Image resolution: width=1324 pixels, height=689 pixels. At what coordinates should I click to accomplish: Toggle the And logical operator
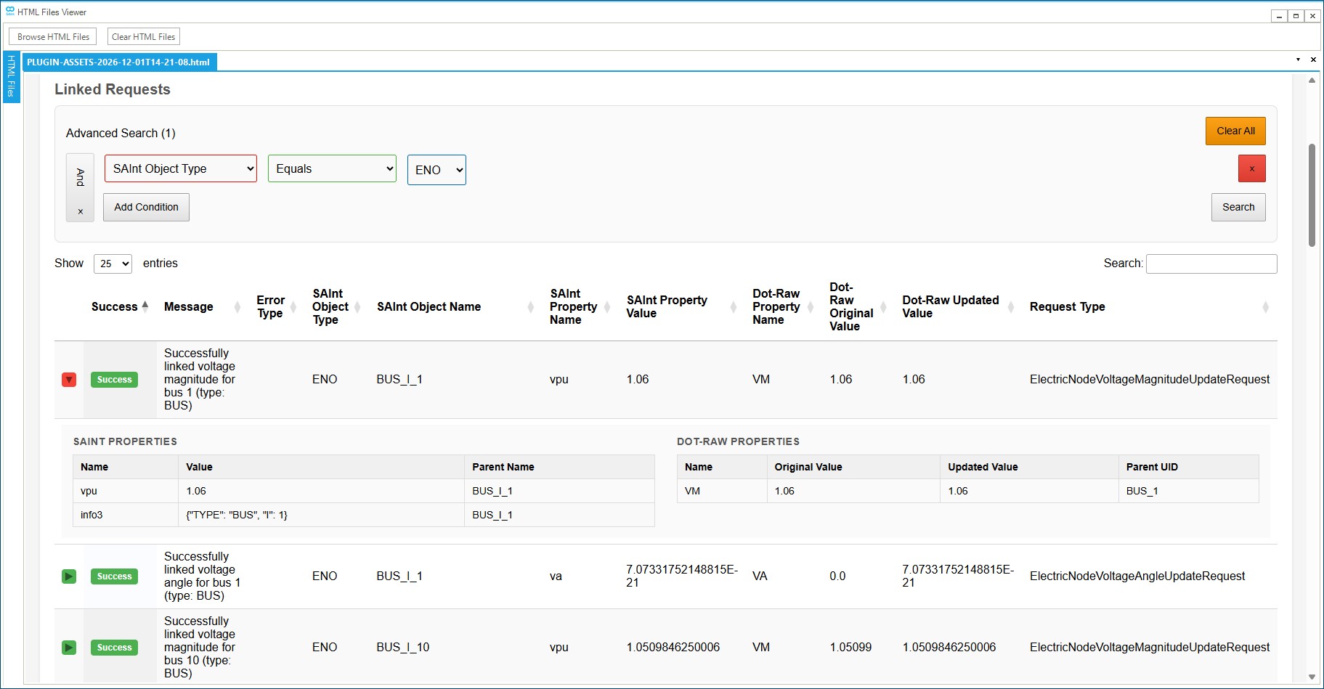click(80, 176)
